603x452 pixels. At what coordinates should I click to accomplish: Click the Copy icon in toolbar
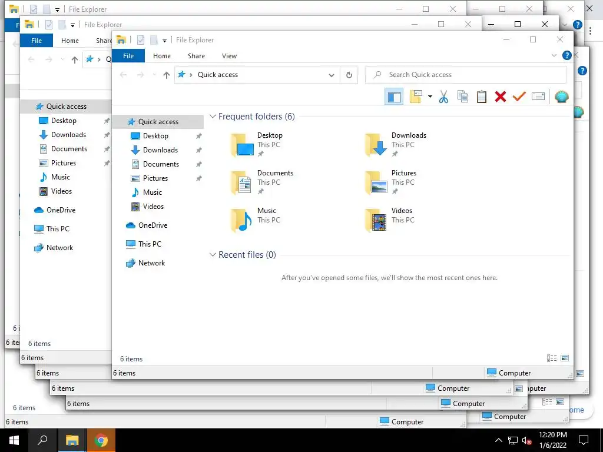(463, 97)
